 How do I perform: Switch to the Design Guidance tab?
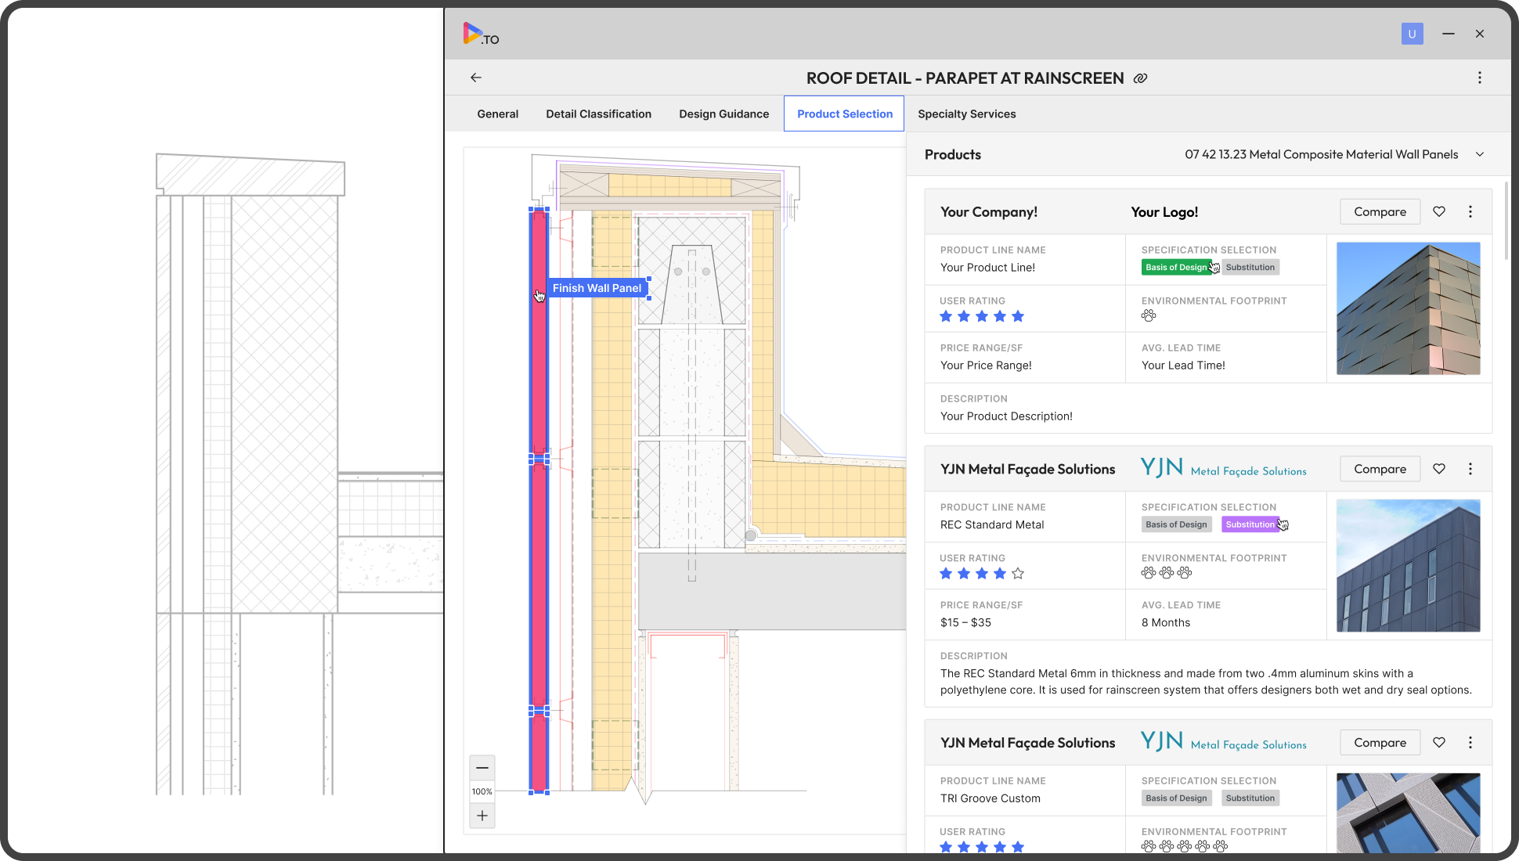pos(723,114)
